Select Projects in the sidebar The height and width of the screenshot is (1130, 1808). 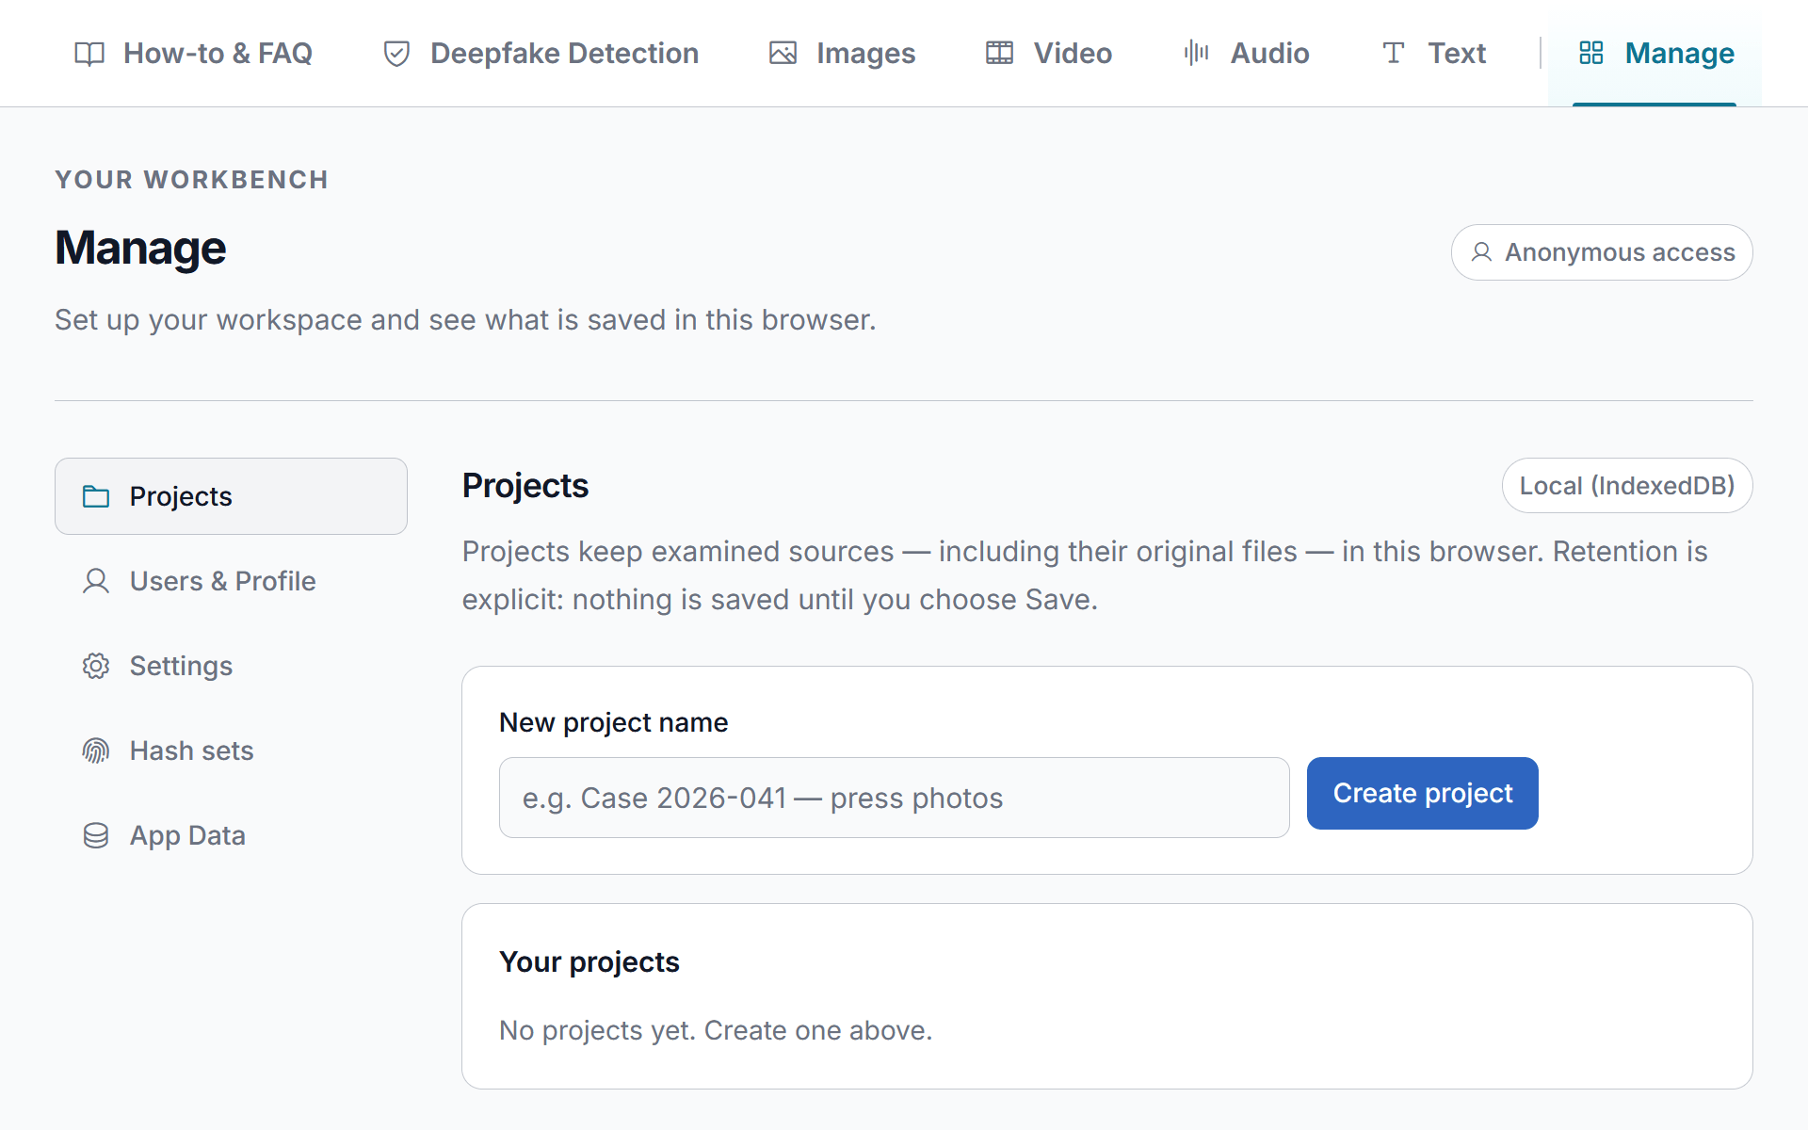tap(231, 496)
